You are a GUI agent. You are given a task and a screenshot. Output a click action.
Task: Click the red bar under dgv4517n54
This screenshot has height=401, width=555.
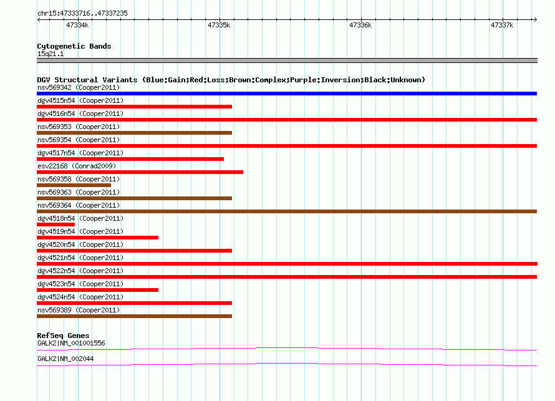(x=130, y=159)
